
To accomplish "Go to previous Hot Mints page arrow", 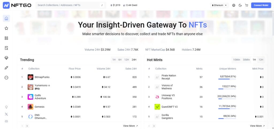I will click(x=149, y=126).
